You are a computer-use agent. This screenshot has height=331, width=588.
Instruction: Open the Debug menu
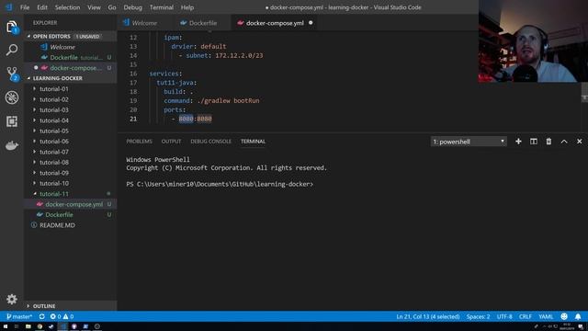(x=132, y=7)
